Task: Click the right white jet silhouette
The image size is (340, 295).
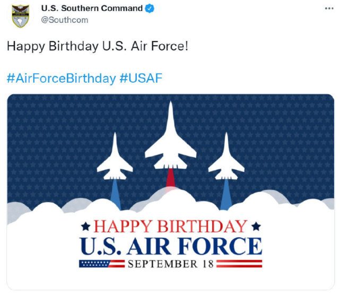Action: [x=226, y=160]
